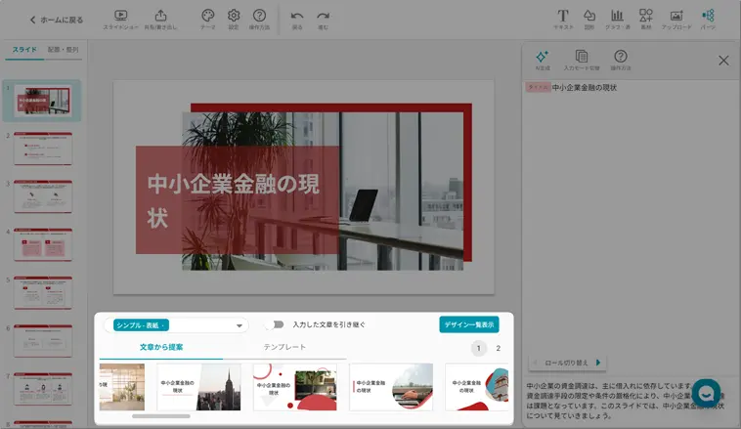This screenshot has height=429, width=741.
Task: Click the pink タイトル tag label
Action: pos(538,87)
